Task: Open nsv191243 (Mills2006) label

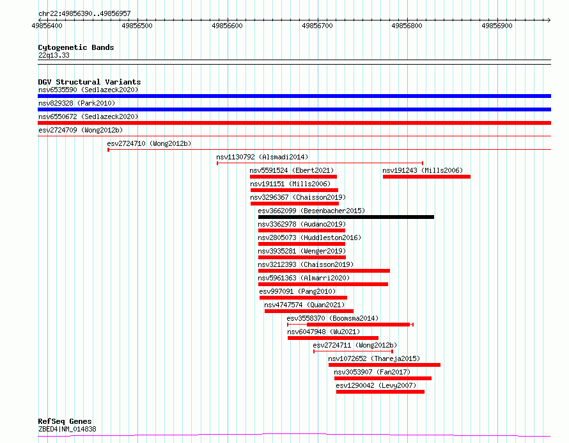Action: [423, 170]
